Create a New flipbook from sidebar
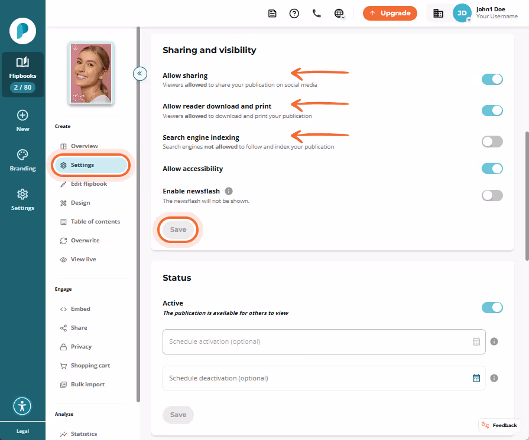The height and width of the screenshot is (440, 529). coord(22,121)
